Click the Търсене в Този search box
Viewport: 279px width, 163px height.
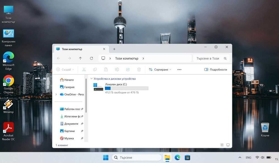click(211, 58)
